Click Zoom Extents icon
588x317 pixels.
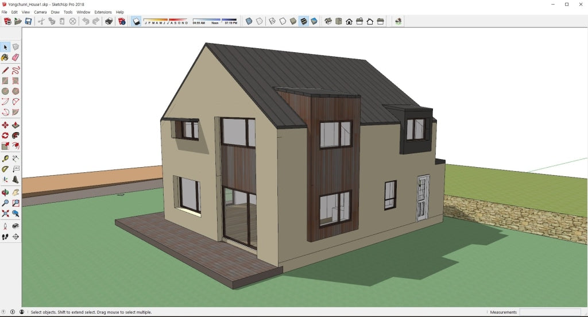click(x=5, y=214)
